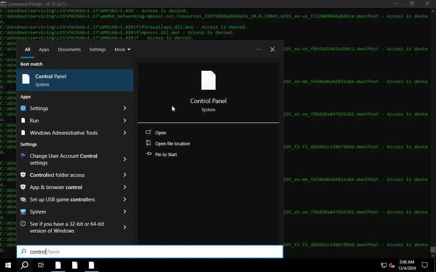Click Open in the preview pane
The height and width of the screenshot is (272, 436).
(160, 133)
